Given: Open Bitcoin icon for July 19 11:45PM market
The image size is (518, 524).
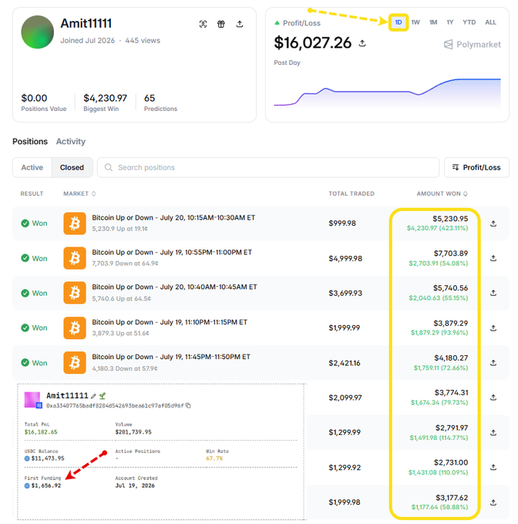Looking at the screenshot, I should 75,363.
